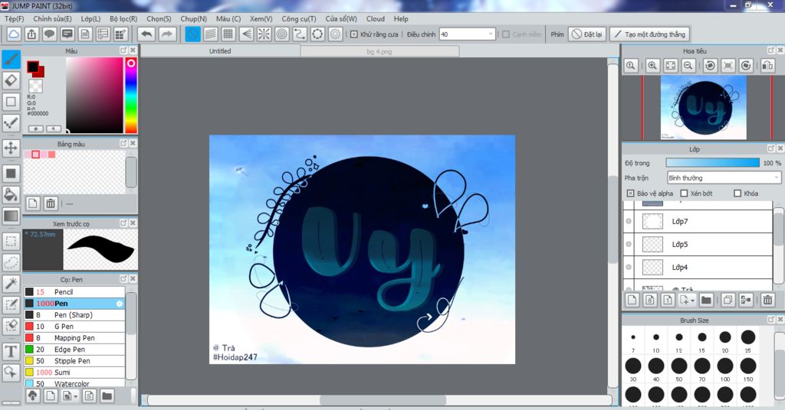Click the cloud icon in toolbar
The image size is (785, 410).
[14, 34]
